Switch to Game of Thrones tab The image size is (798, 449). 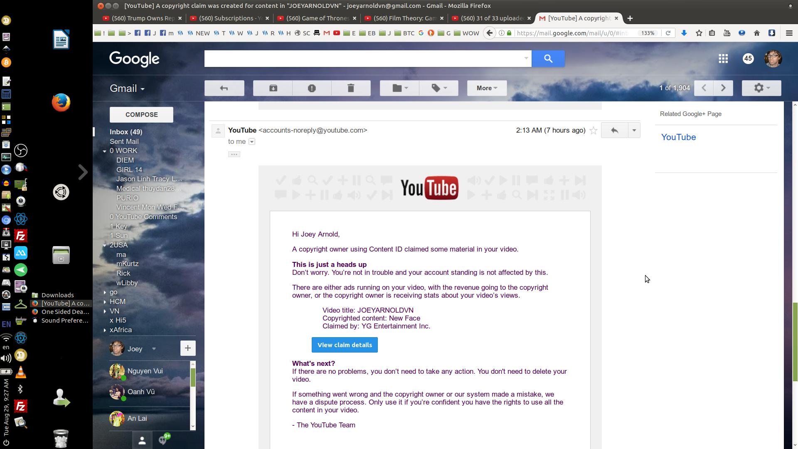click(x=316, y=18)
